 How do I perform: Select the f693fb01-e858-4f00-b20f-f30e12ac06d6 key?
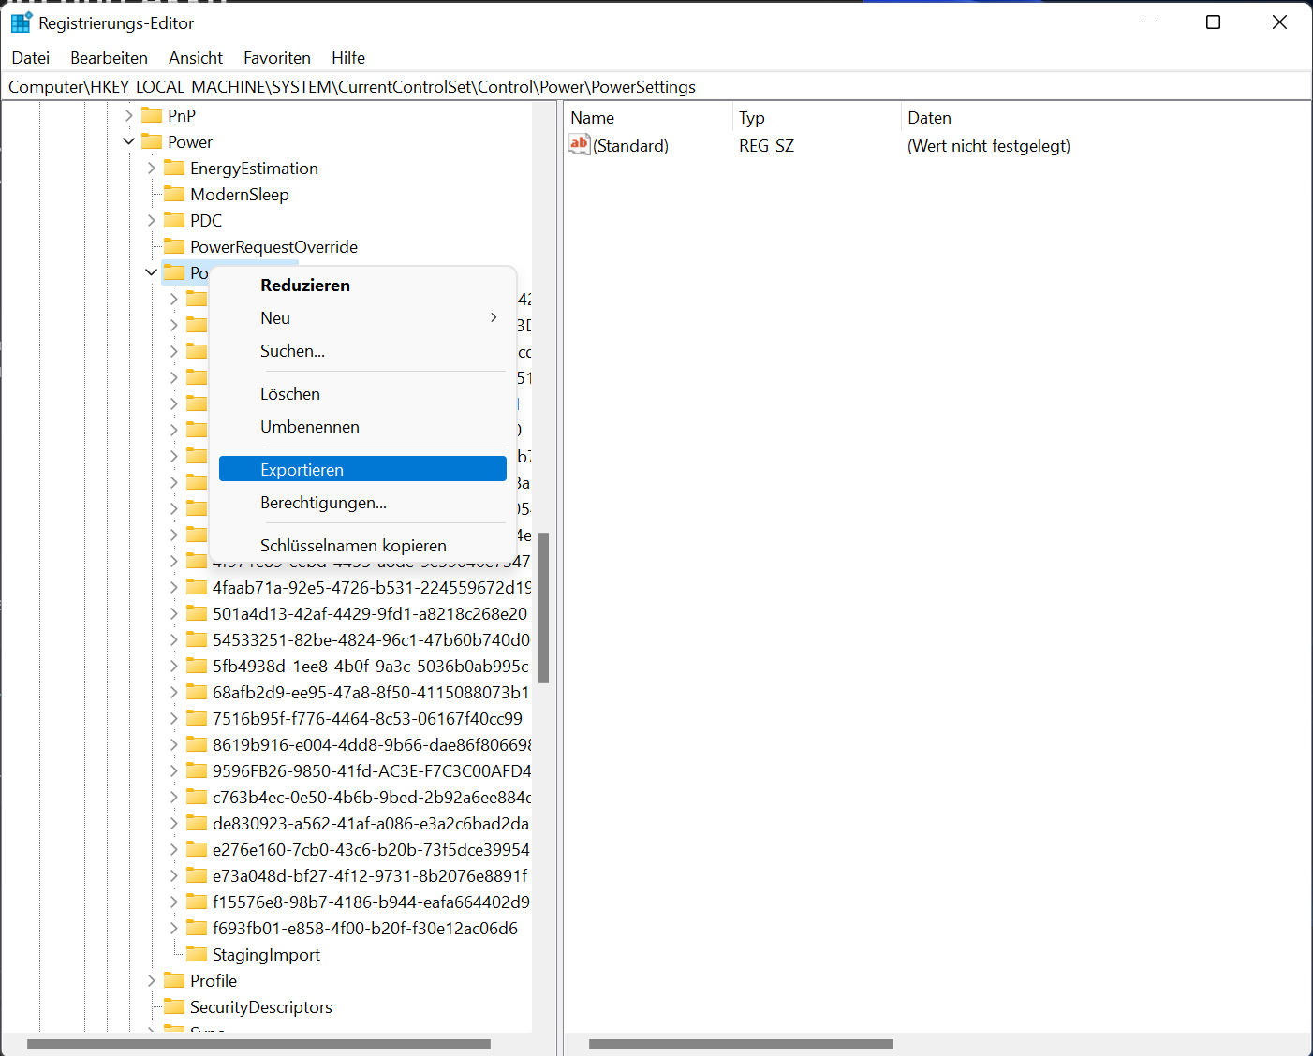tap(365, 928)
